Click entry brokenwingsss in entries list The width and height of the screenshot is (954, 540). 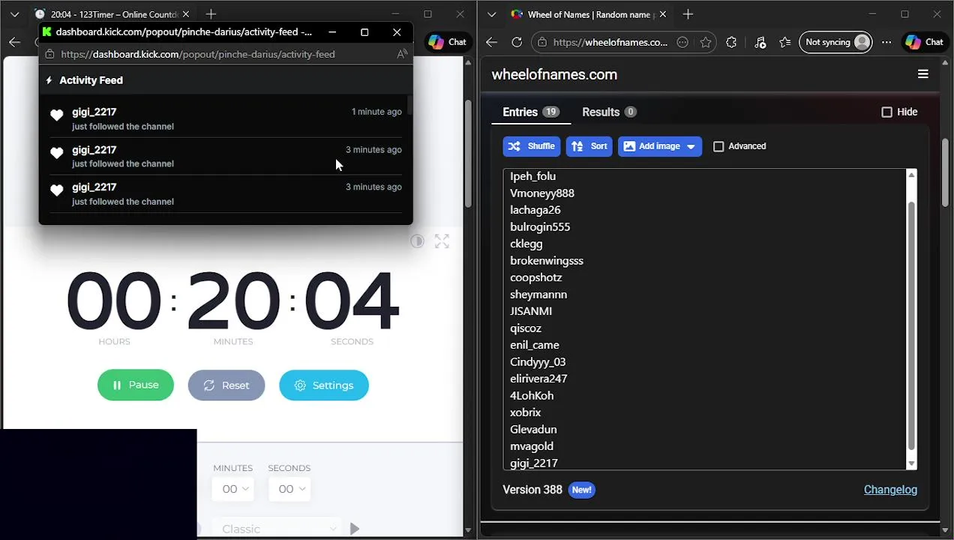pos(547,260)
